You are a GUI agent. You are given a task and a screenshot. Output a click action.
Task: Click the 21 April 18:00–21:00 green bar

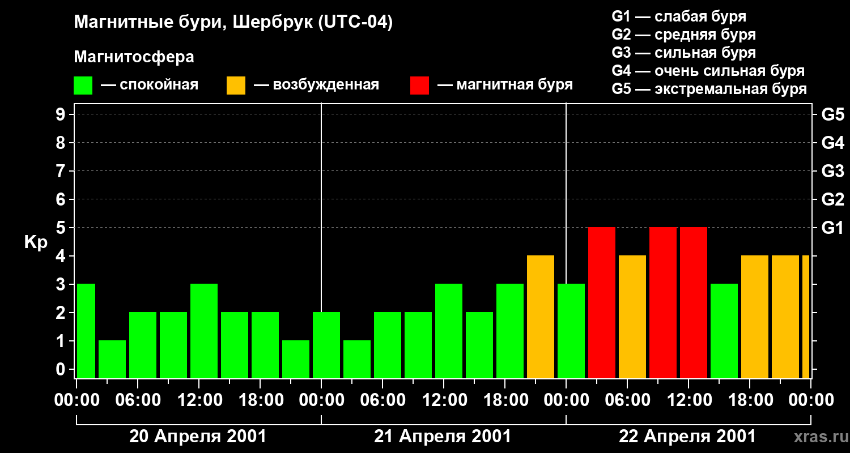[510, 331]
